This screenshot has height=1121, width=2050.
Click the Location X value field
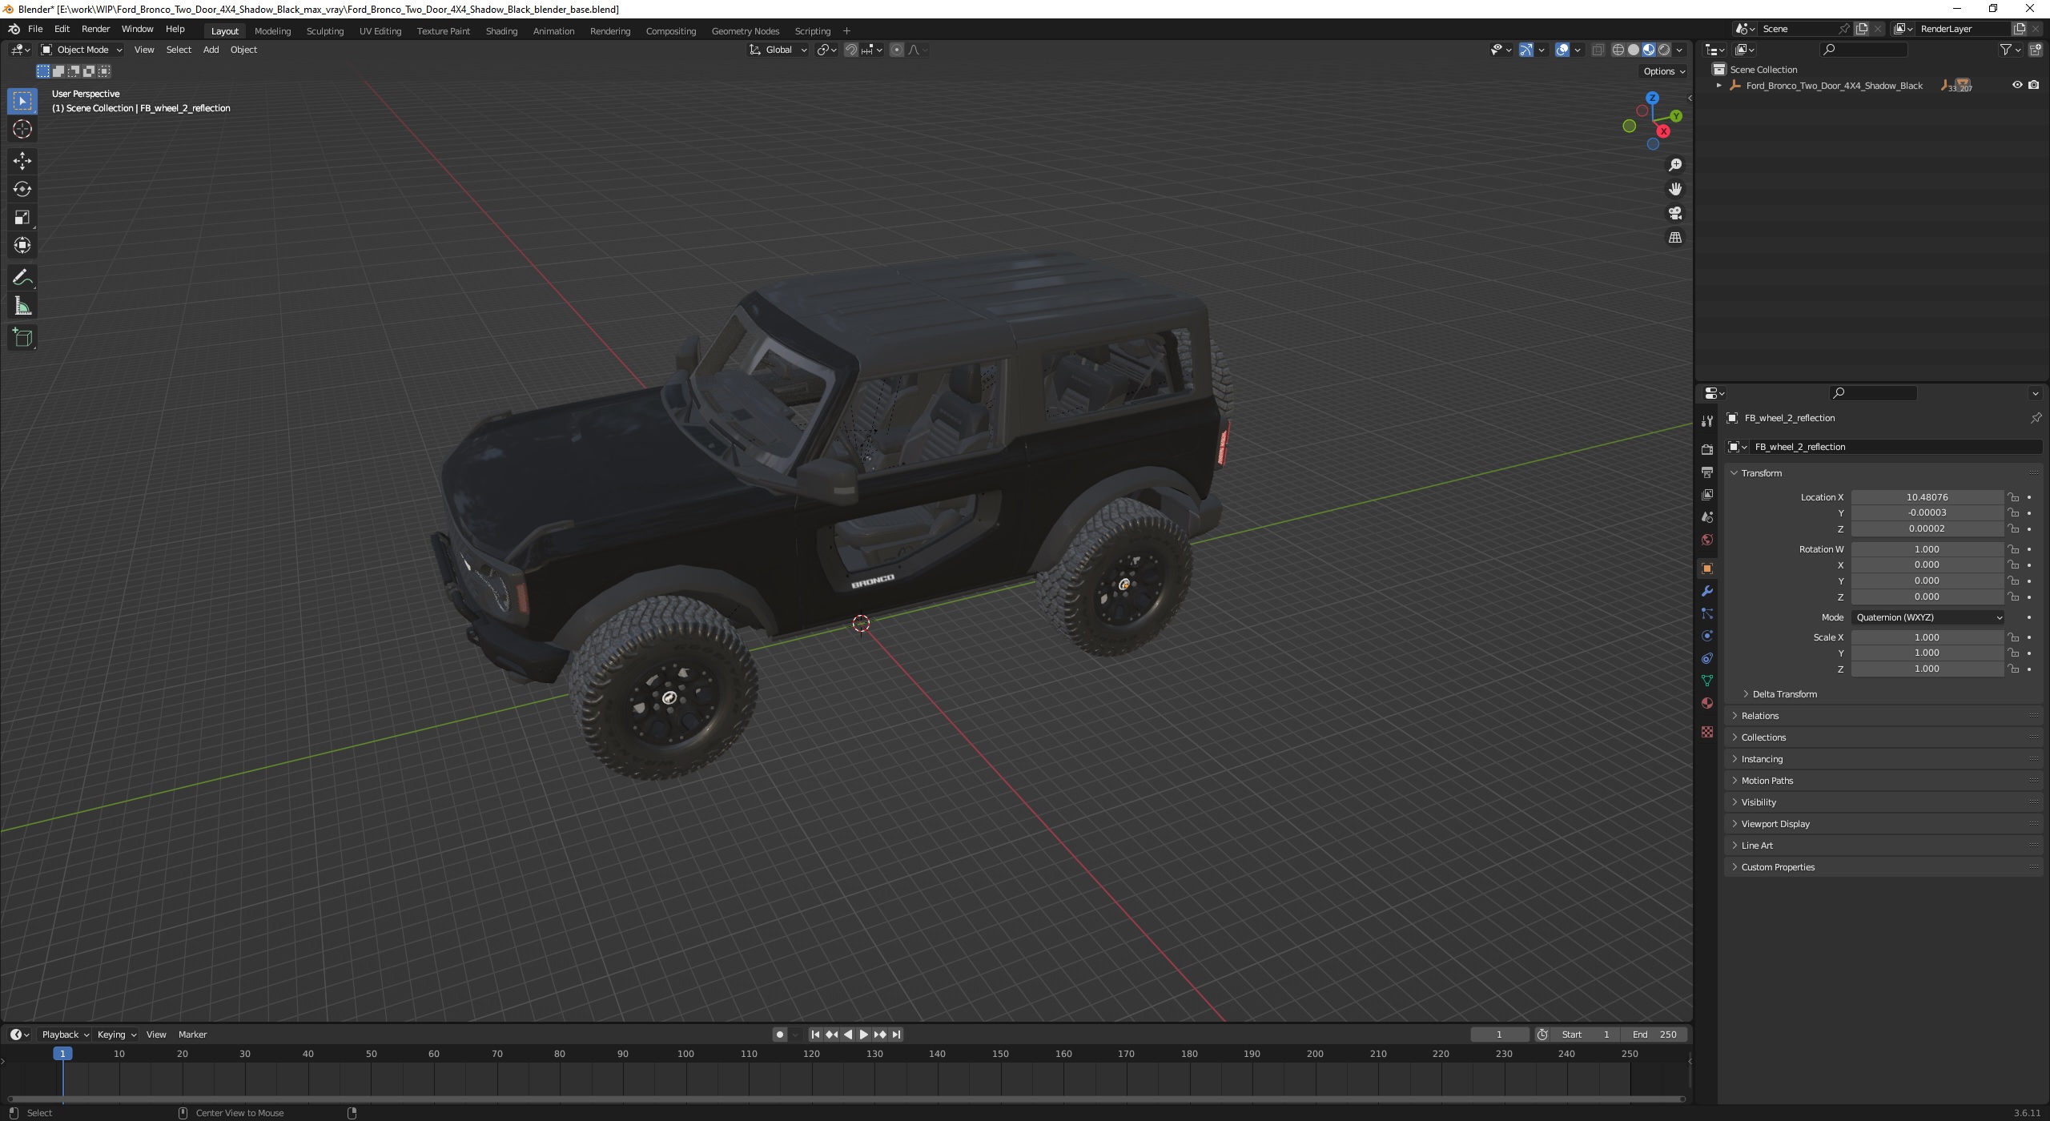click(x=1927, y=497)
